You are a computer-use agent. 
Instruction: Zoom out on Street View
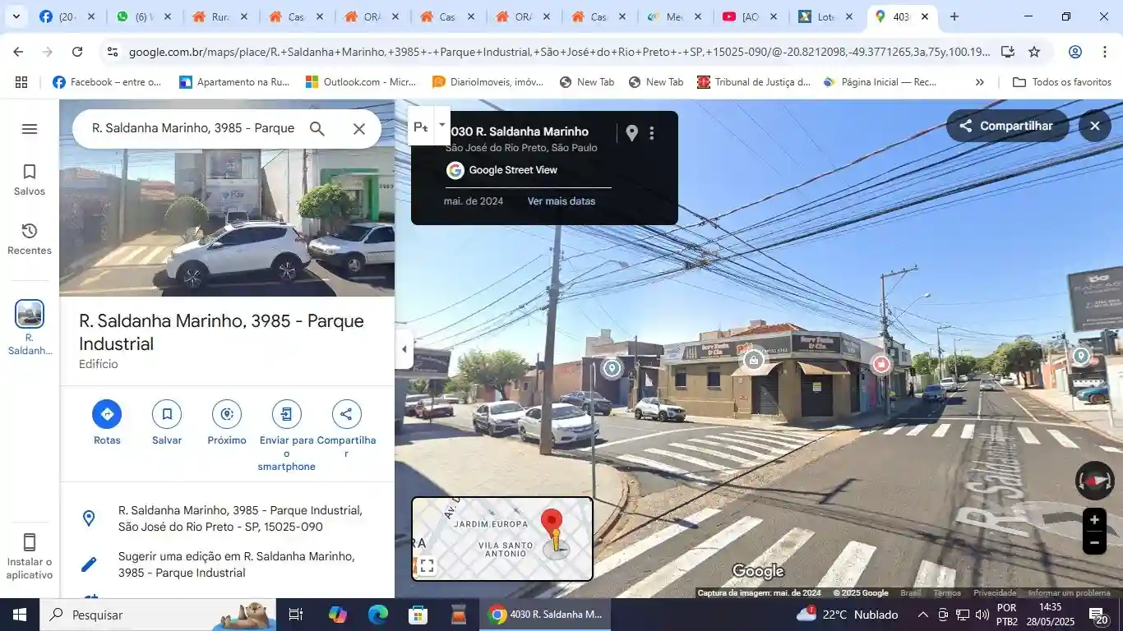[x=1094, y=543]
